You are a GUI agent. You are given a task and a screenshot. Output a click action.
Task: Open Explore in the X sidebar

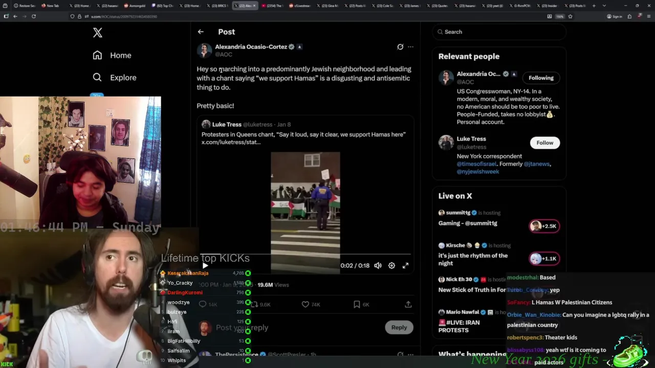click(115, 78)
